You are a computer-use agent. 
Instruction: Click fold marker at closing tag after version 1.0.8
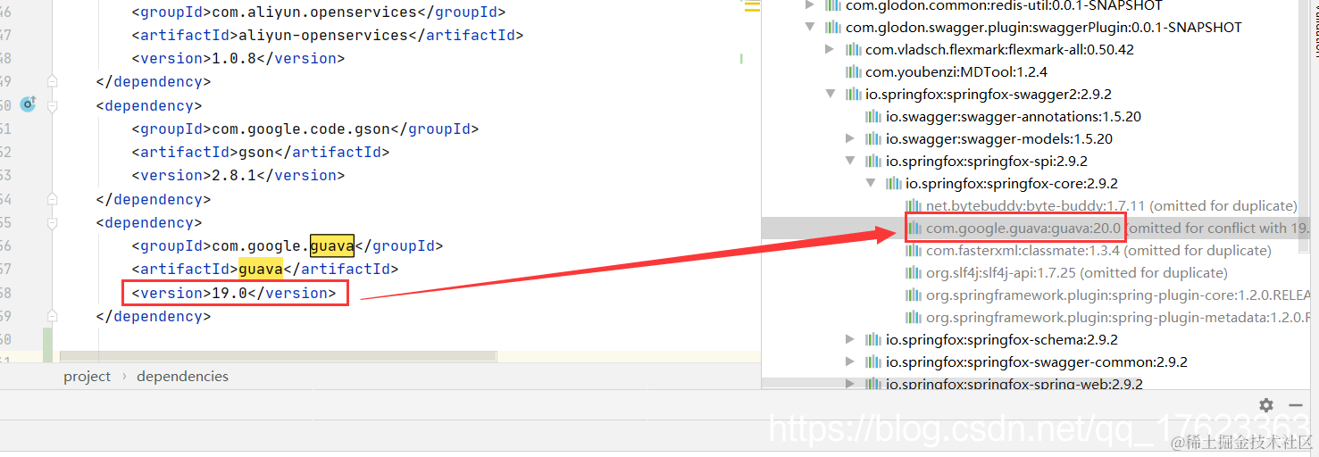tap(52, 81)
